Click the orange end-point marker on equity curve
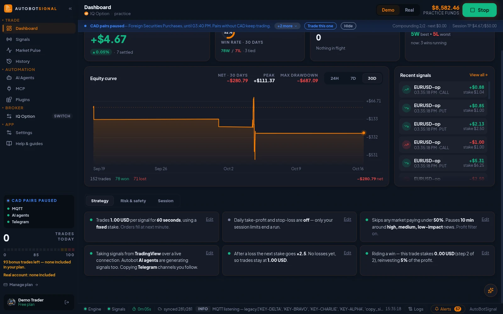The width and height of the screenshot is (503, 314). 364,133
